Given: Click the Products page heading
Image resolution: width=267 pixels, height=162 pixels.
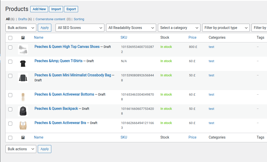Looking at the screenshot, I should 17,9.
